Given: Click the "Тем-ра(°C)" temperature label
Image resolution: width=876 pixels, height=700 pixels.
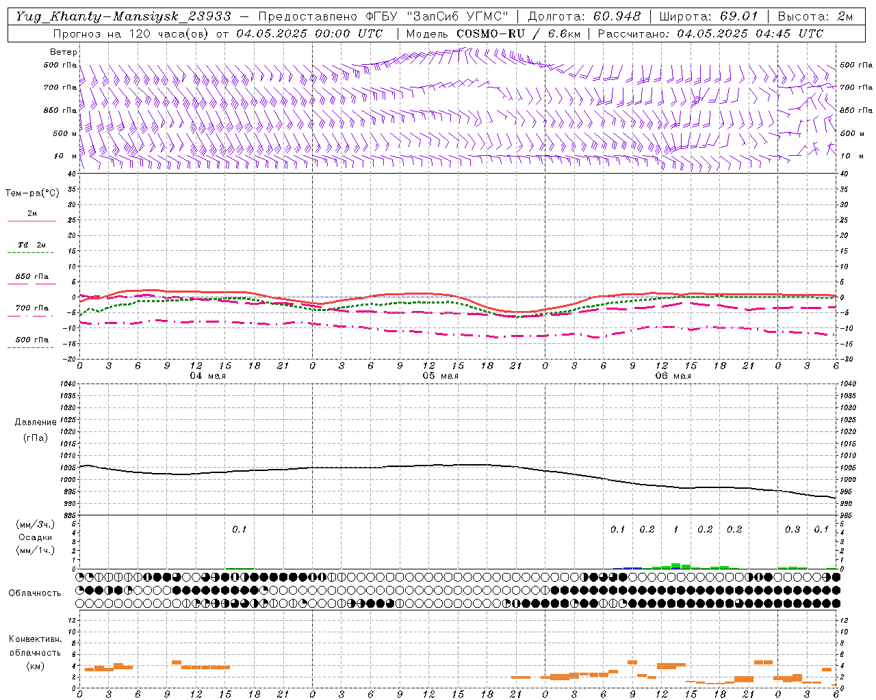Looking at the screenshot, I should click(32, 193).
